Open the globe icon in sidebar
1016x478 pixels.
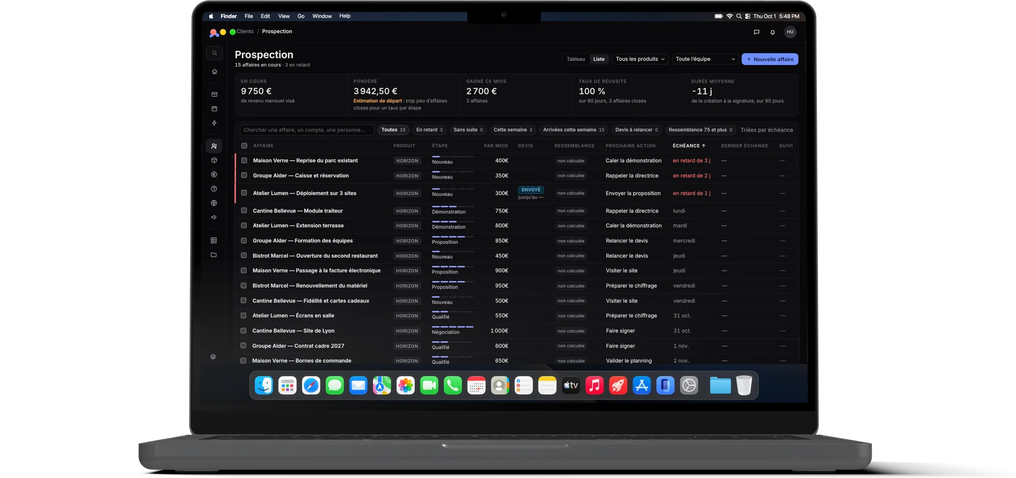point(214,203)
